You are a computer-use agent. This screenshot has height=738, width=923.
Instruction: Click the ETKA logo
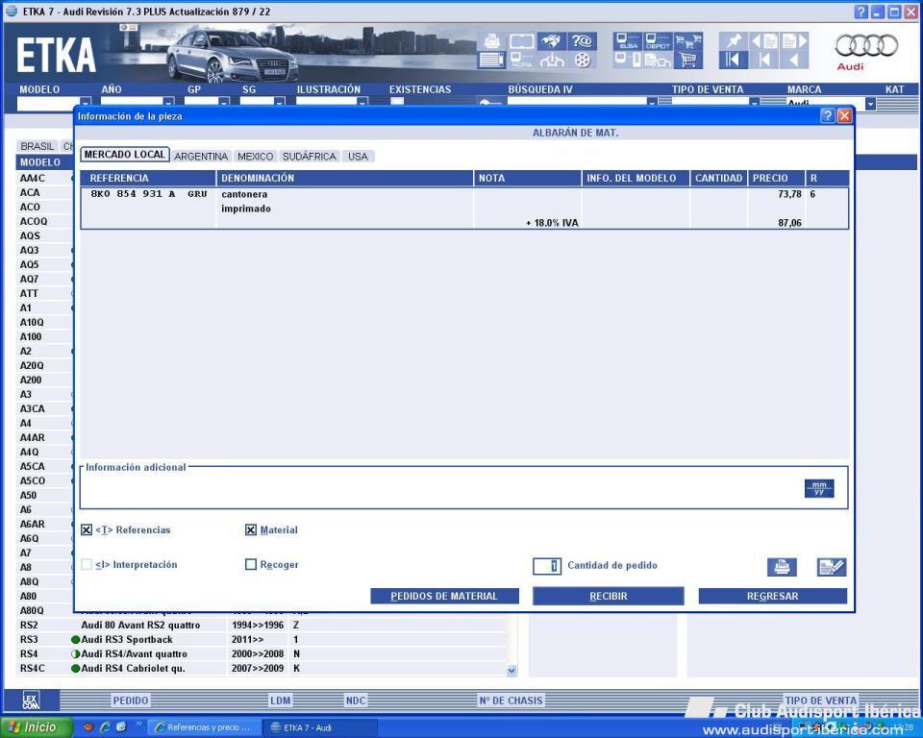pos(56,56)
